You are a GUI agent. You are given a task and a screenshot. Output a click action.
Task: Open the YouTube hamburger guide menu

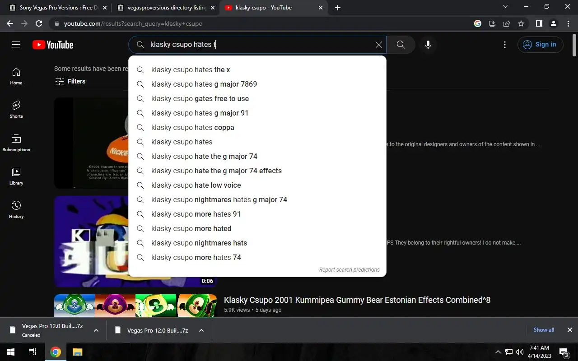[16, 44]
